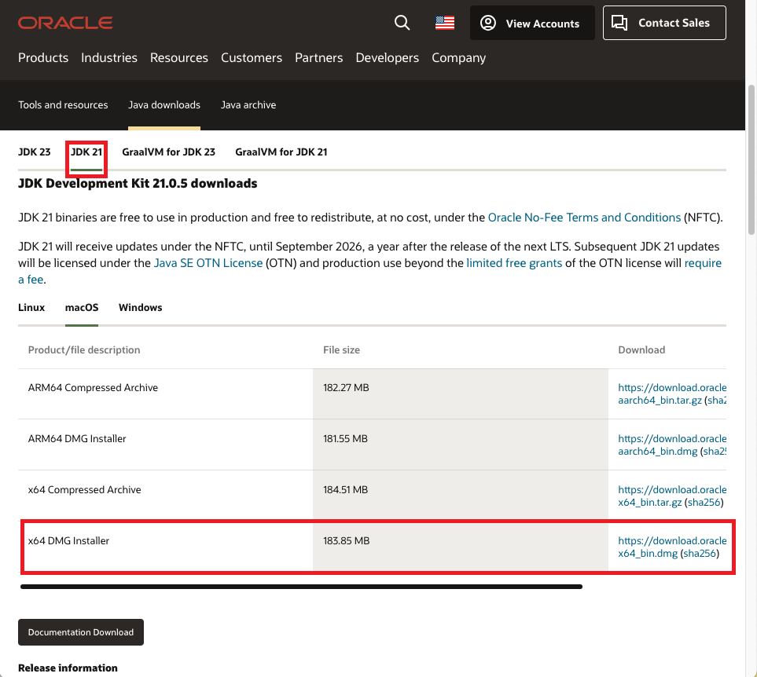Follow the "require a fee" link
Image resolution: width=757 pixels, height=677 pixels.
click(703, 263)
